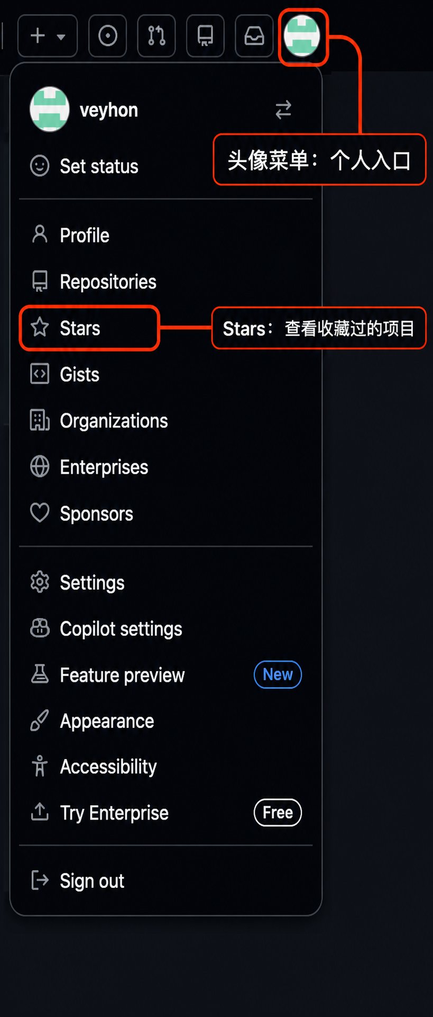
Task: Click the smiley Set status icon
Action: coord(40,166)
